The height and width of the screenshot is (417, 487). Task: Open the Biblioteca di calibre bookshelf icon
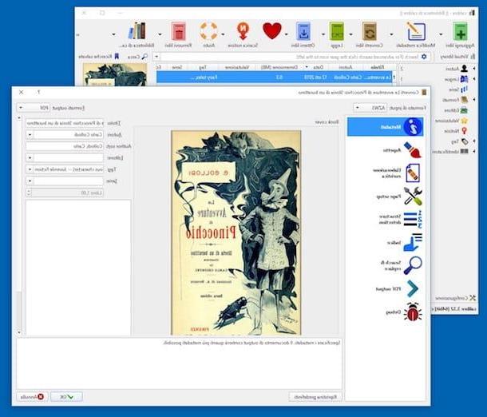tap(137, 31)
